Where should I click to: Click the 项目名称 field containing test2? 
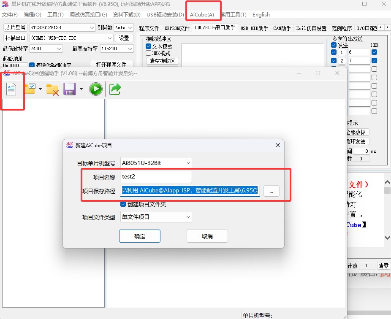click(156, 177)
